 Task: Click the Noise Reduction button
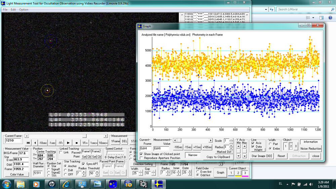coord(310,149)
